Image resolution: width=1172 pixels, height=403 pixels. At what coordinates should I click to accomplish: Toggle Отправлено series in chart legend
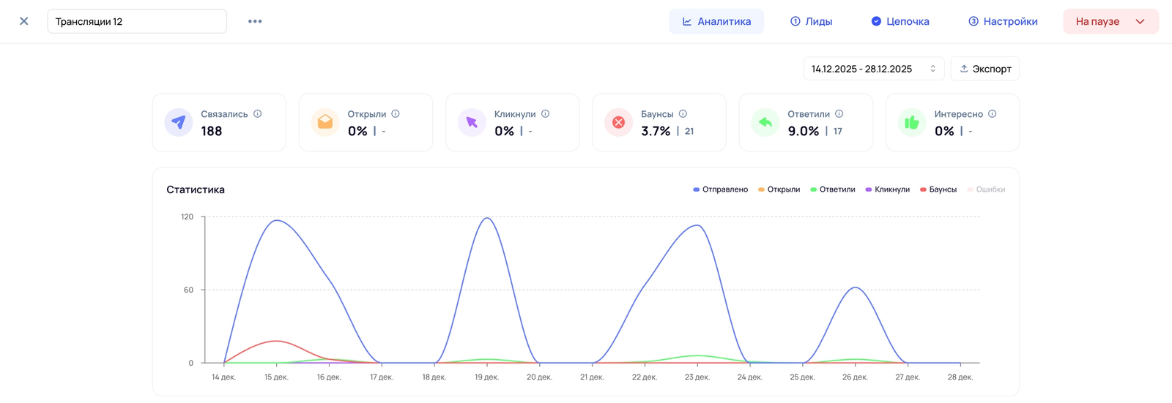(x=720, y=189)
